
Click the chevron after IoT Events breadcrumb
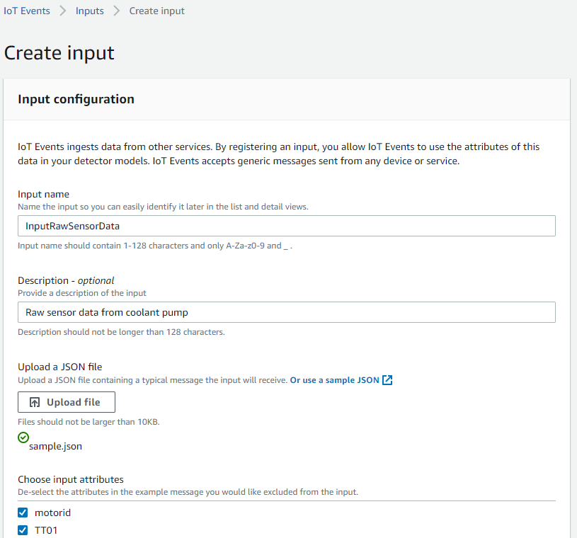63,11
